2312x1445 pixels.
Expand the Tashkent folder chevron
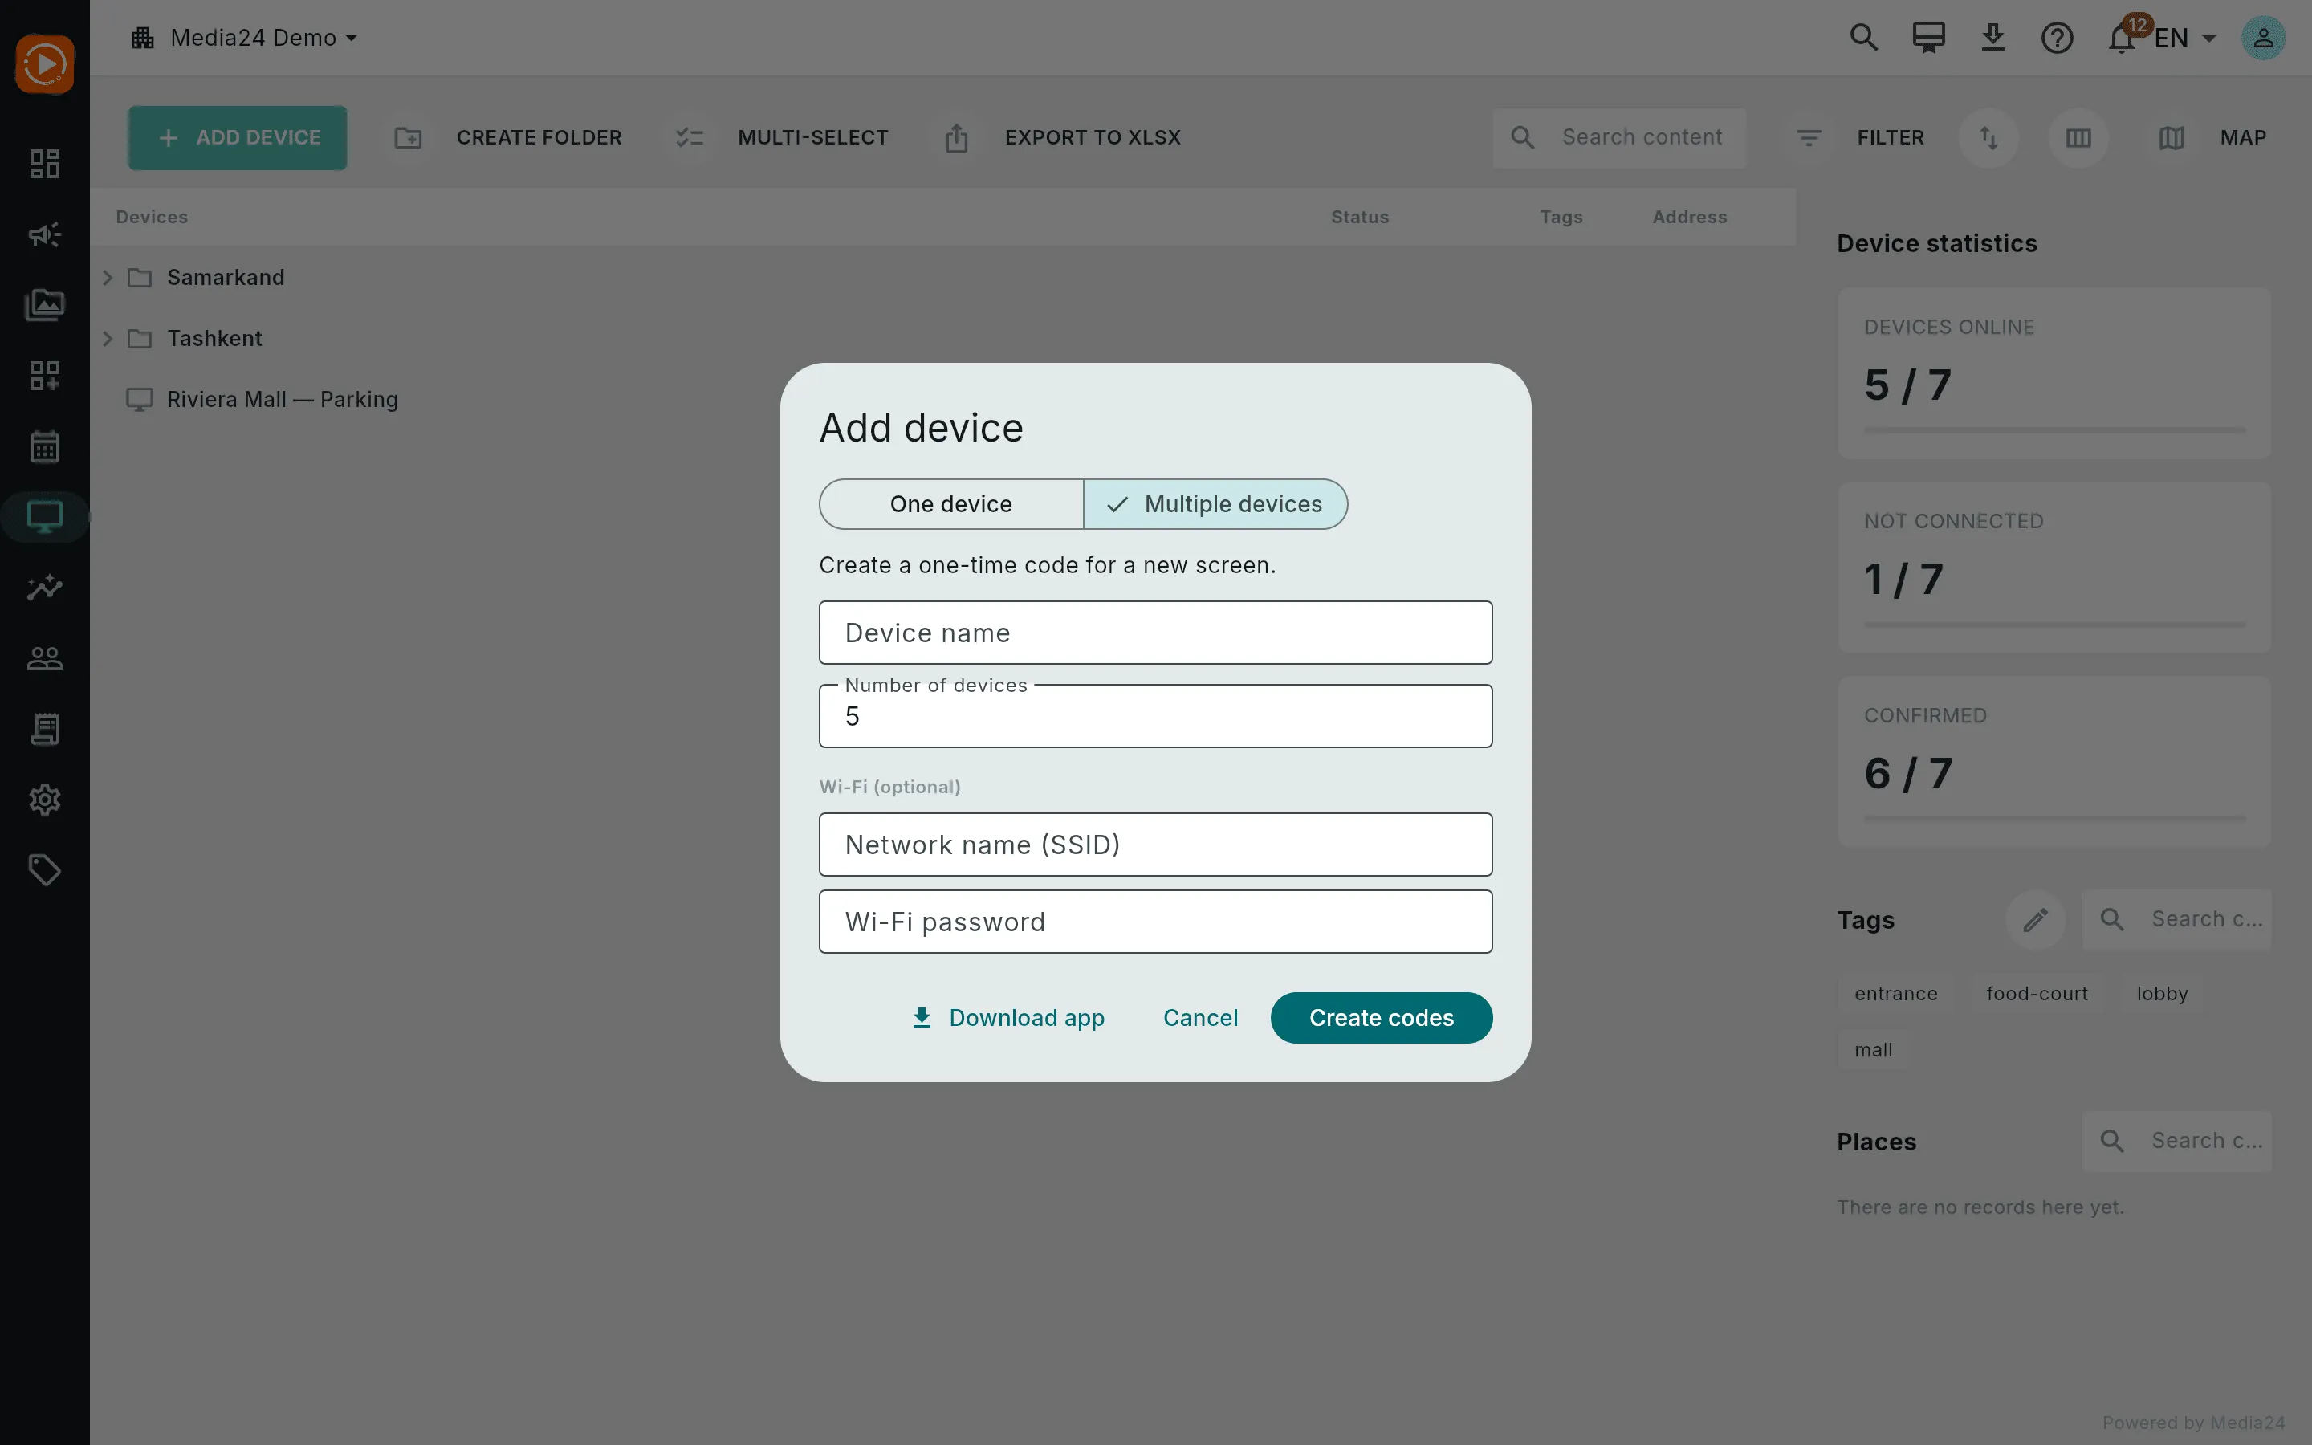(x=108, y=338)
